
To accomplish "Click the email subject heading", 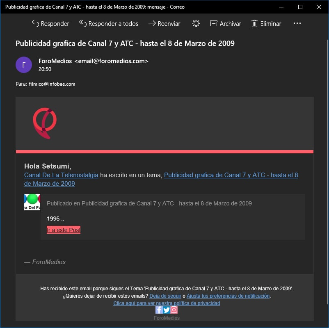I will click(125, 43).
